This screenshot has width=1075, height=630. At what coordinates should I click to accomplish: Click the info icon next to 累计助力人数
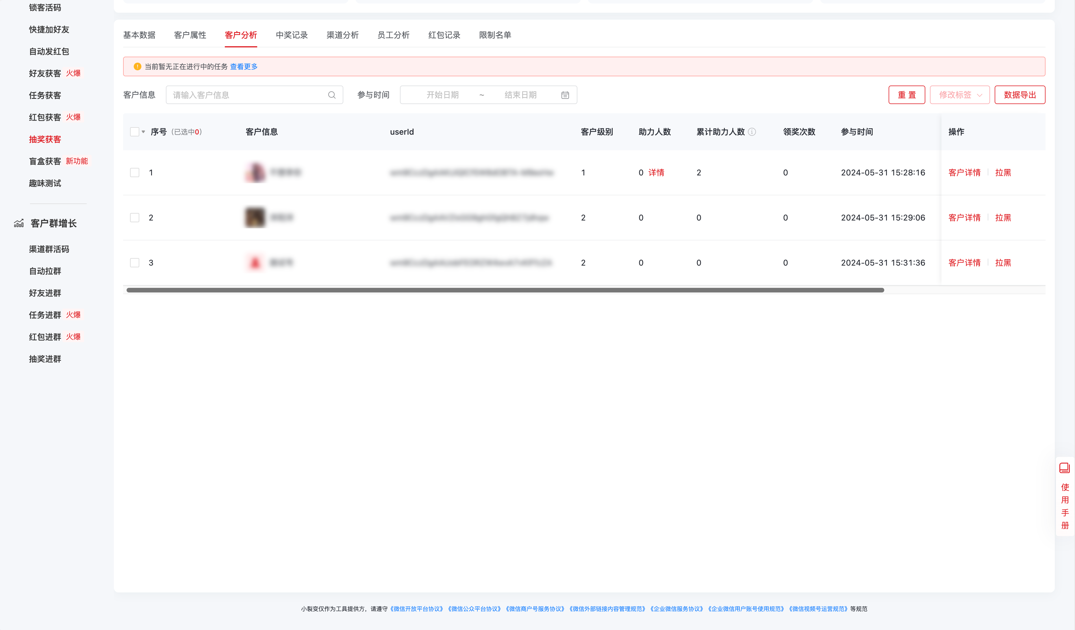[752, 132]
